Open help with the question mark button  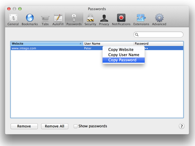point(182,126)
